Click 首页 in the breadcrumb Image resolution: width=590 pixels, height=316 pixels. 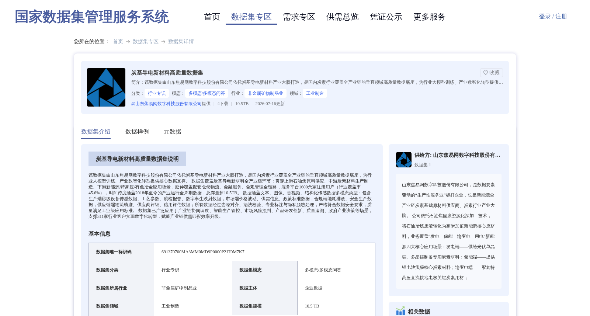click(x=118, y=42)
